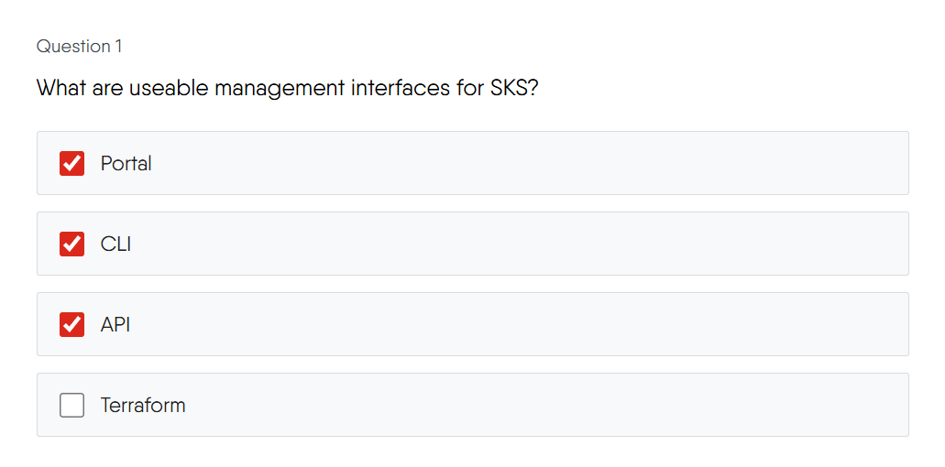This screenshot has height=467, width=945.
Task: Uncheck the API checkbox
Action: [71, 324]
